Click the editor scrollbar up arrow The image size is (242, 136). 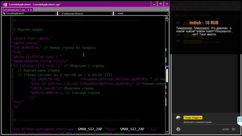[x=167, y=20]
